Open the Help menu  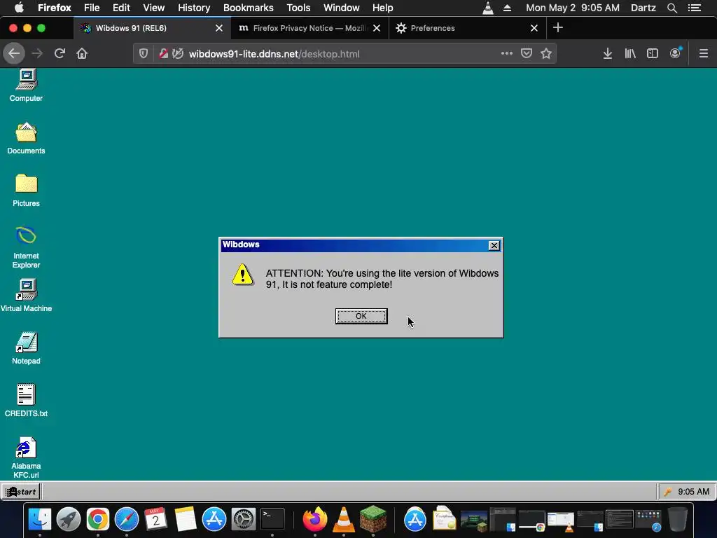(x=383, y=8)
